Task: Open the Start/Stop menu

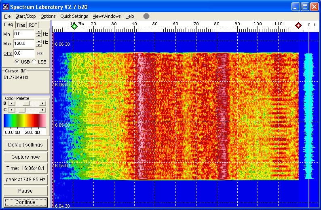Action: [x=25, y=16]
